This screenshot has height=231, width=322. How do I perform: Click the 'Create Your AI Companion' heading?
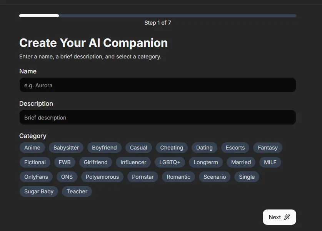click(93, 43)
